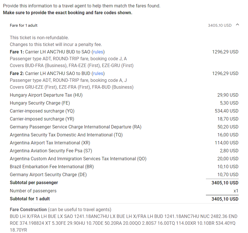
Task: Collapse the Fare for 1 adult chevron
Action: click(237, 25)
